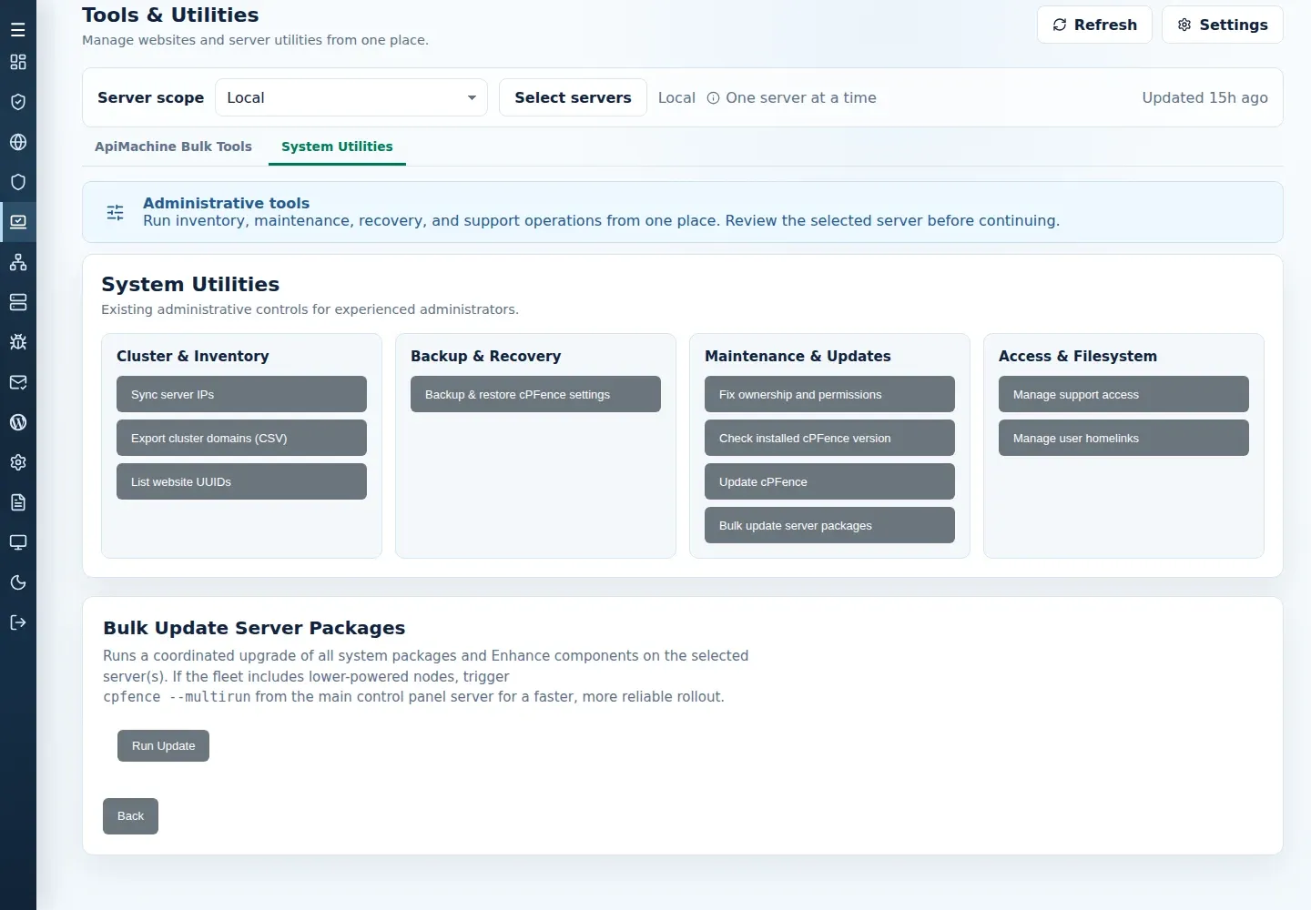Open Manage user homelinks
Screen dimensions: 1311x910
[x=1123, y=438]
